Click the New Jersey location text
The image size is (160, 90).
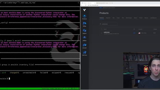pyautogui.click(x=144, y=33)
